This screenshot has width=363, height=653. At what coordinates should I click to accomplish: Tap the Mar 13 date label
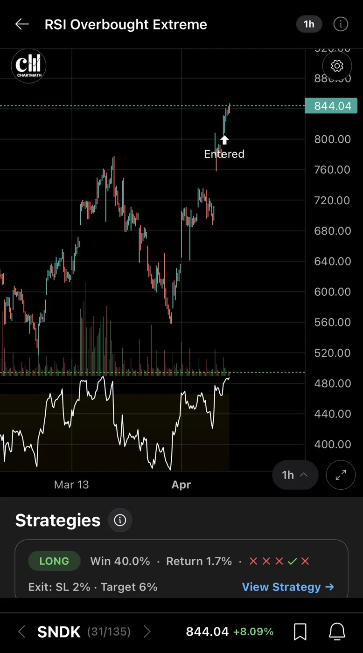(71, 485)
